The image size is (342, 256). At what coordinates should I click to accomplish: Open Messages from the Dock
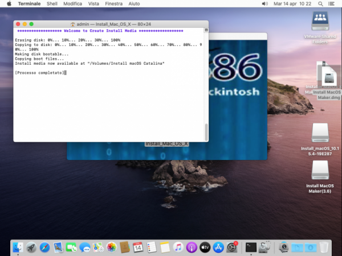[x=84, y=247]
